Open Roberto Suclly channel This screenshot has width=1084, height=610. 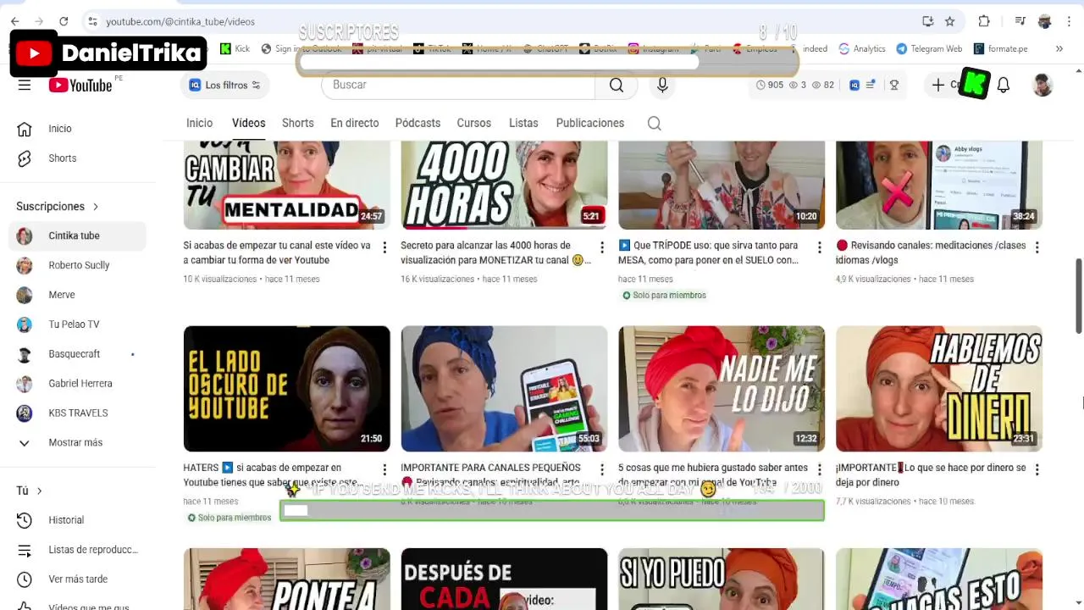pyautogui.click(x=76, y=265)
